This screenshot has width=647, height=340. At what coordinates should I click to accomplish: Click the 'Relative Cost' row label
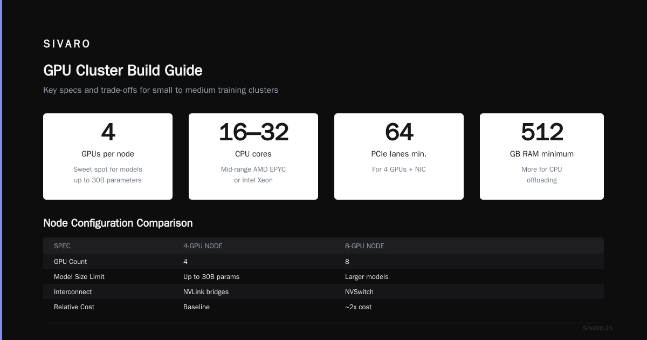(x=74, y=307)
